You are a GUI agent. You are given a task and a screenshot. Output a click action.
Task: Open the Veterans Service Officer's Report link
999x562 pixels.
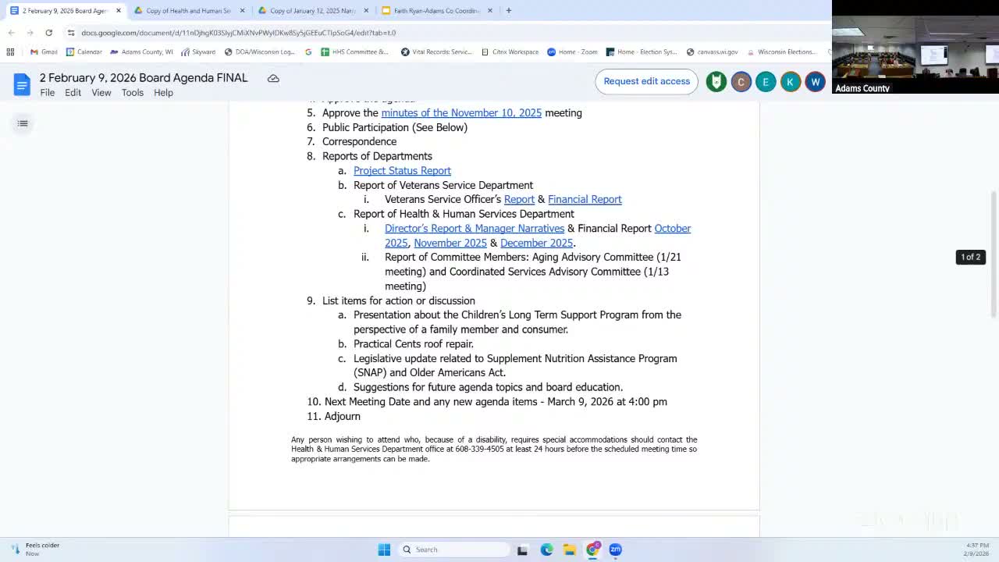click(519, 200)
